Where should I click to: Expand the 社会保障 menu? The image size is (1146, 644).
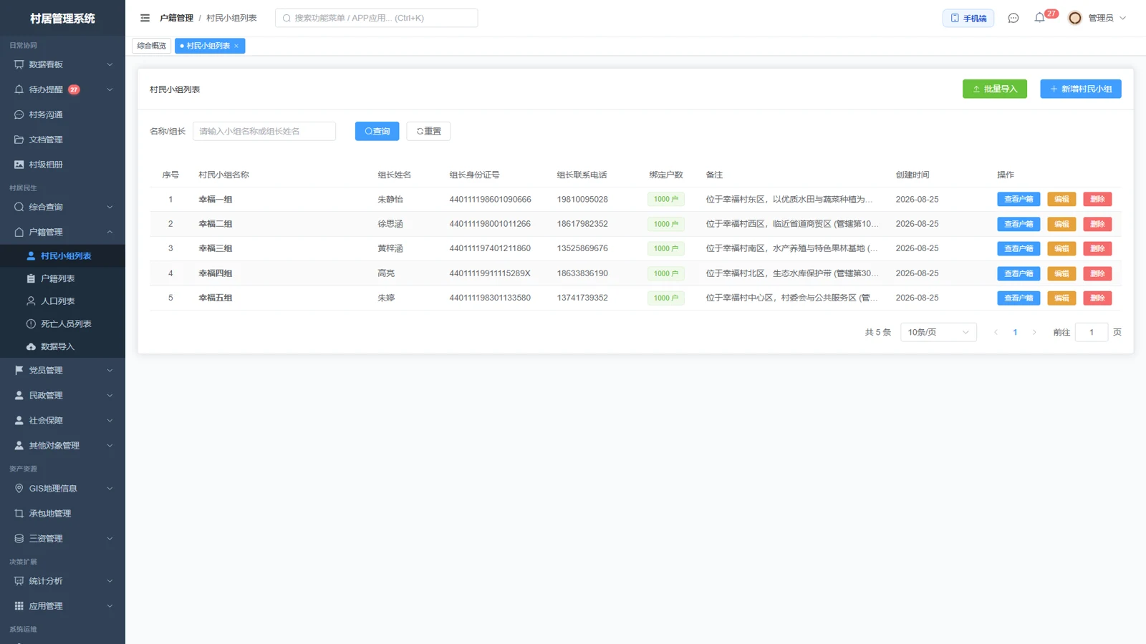[62, 420]
